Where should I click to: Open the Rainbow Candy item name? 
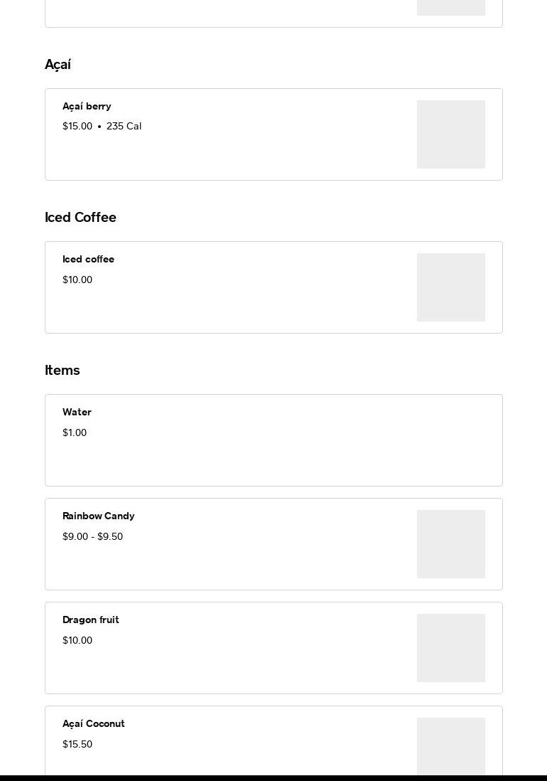[x=98, y=516]
